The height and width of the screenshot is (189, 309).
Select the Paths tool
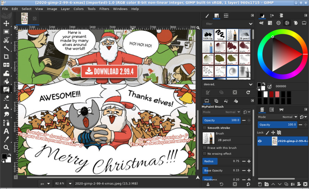click(x=6, y=123)
